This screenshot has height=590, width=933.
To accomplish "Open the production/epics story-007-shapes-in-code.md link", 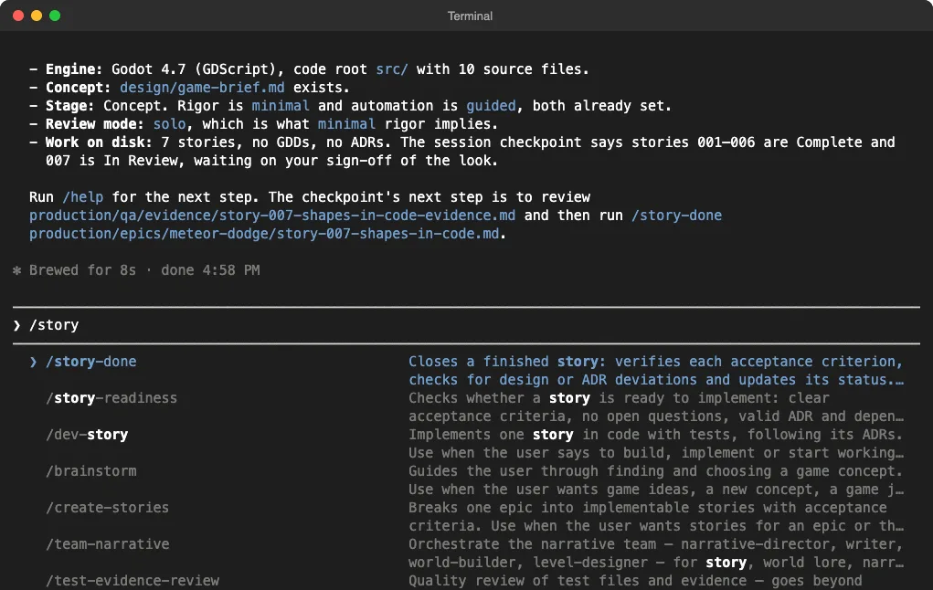I will click(x=264, y=234).
